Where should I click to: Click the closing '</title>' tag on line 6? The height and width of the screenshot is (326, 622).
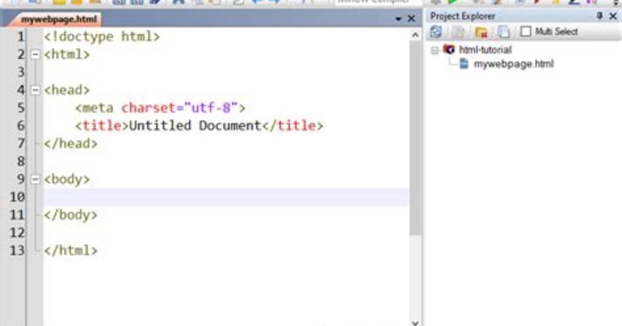[x=292, y=126]
